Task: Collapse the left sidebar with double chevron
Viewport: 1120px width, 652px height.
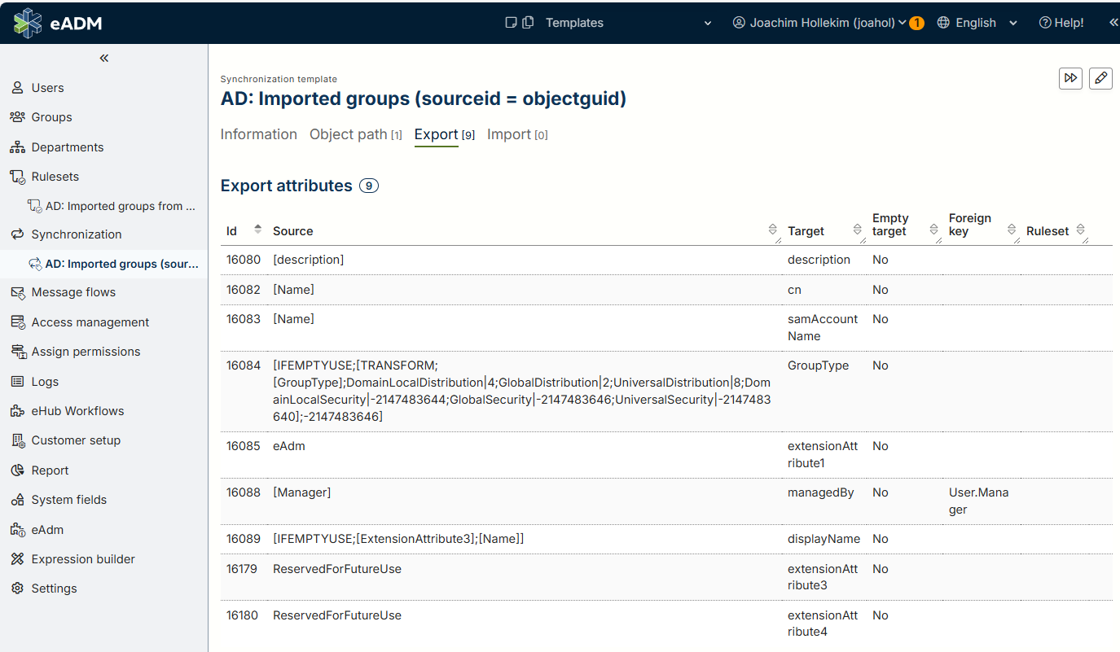Action: [104, 58]
